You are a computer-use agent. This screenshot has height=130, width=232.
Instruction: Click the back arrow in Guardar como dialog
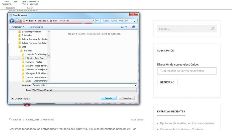click(x=12, y=21)
